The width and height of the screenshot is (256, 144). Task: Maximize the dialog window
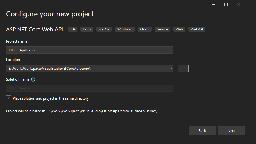[226, 5]
